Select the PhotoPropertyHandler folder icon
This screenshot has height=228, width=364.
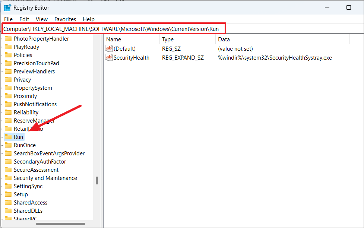8,38
